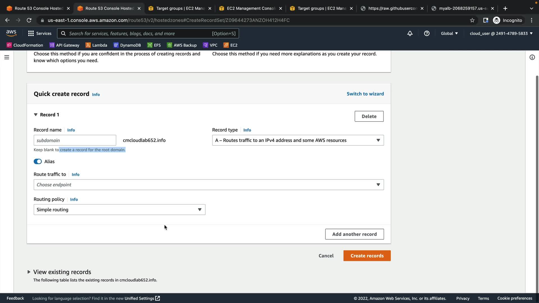
Task: Click the Create records button
Action: tap(367, 256)
